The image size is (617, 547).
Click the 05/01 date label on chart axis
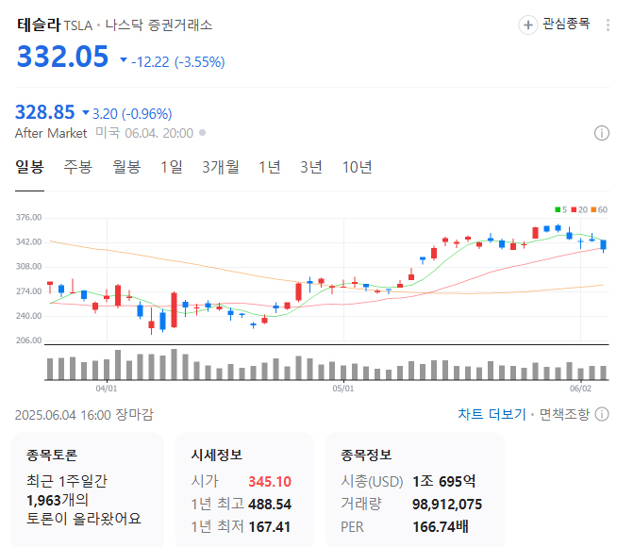coord(343,389)
